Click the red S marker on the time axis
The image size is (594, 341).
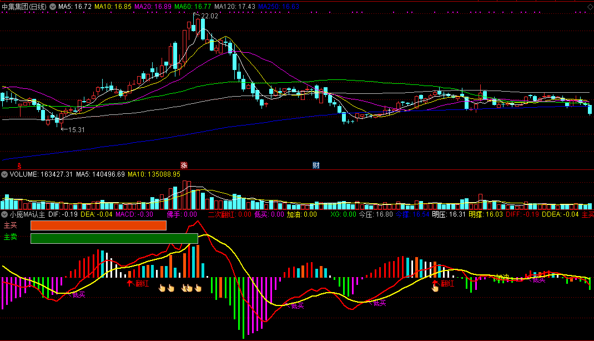tap(19, 166)
